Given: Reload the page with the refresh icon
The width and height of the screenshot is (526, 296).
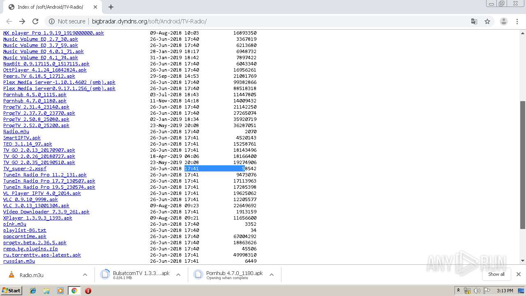Looking at the screenshot, I should [x=35, y=21].
